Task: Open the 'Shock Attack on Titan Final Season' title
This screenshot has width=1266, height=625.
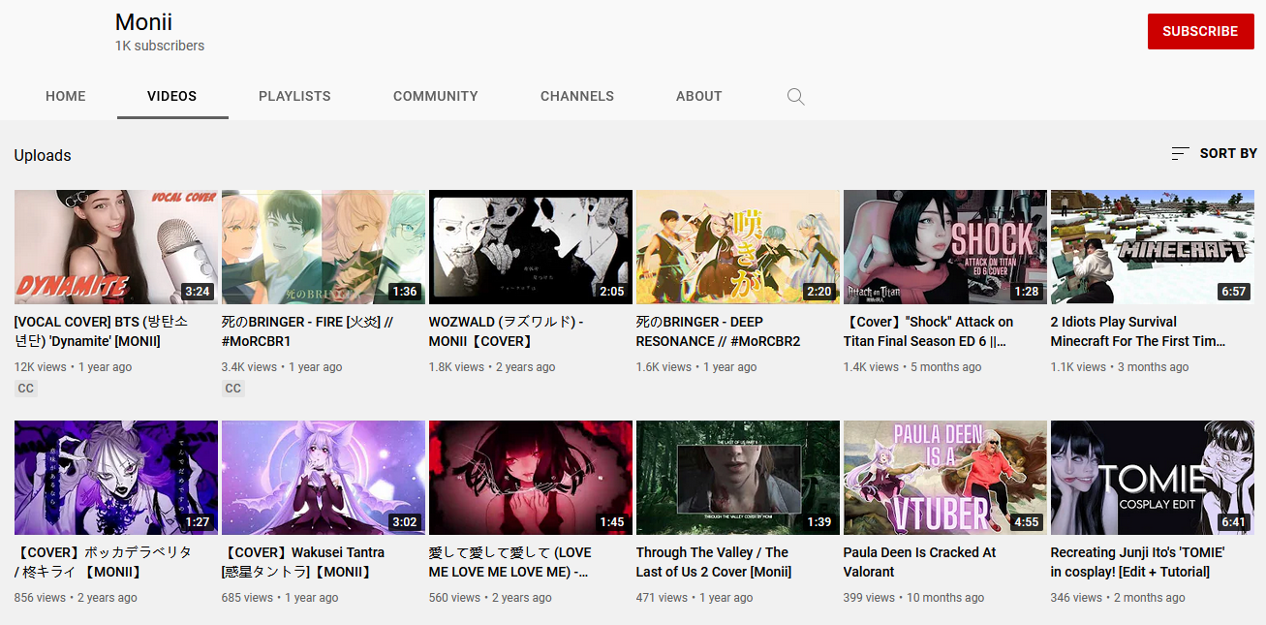Action: pyautogui.click(x=929, y=331)
